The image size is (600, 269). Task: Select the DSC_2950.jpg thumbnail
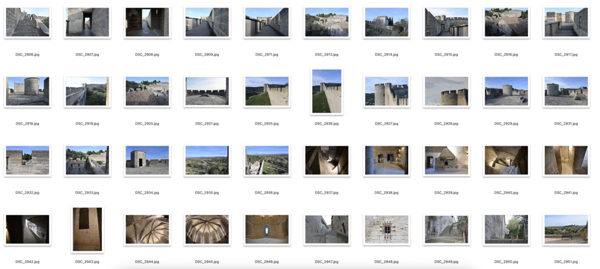pyautogui.click(x=506, y=229)
